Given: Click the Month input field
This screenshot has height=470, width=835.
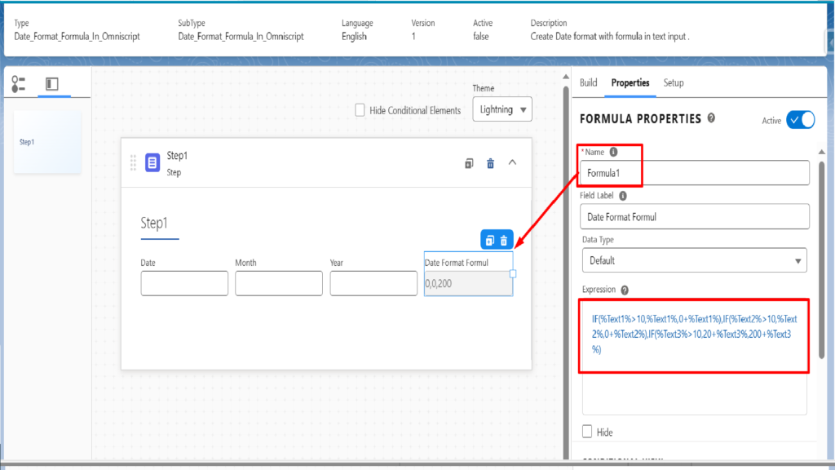Looking at the screenshot, I should [x=279, y=283].
